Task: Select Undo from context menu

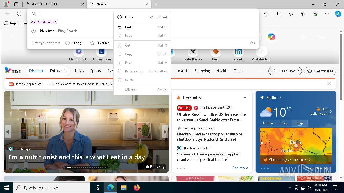Action: [142, 27]
